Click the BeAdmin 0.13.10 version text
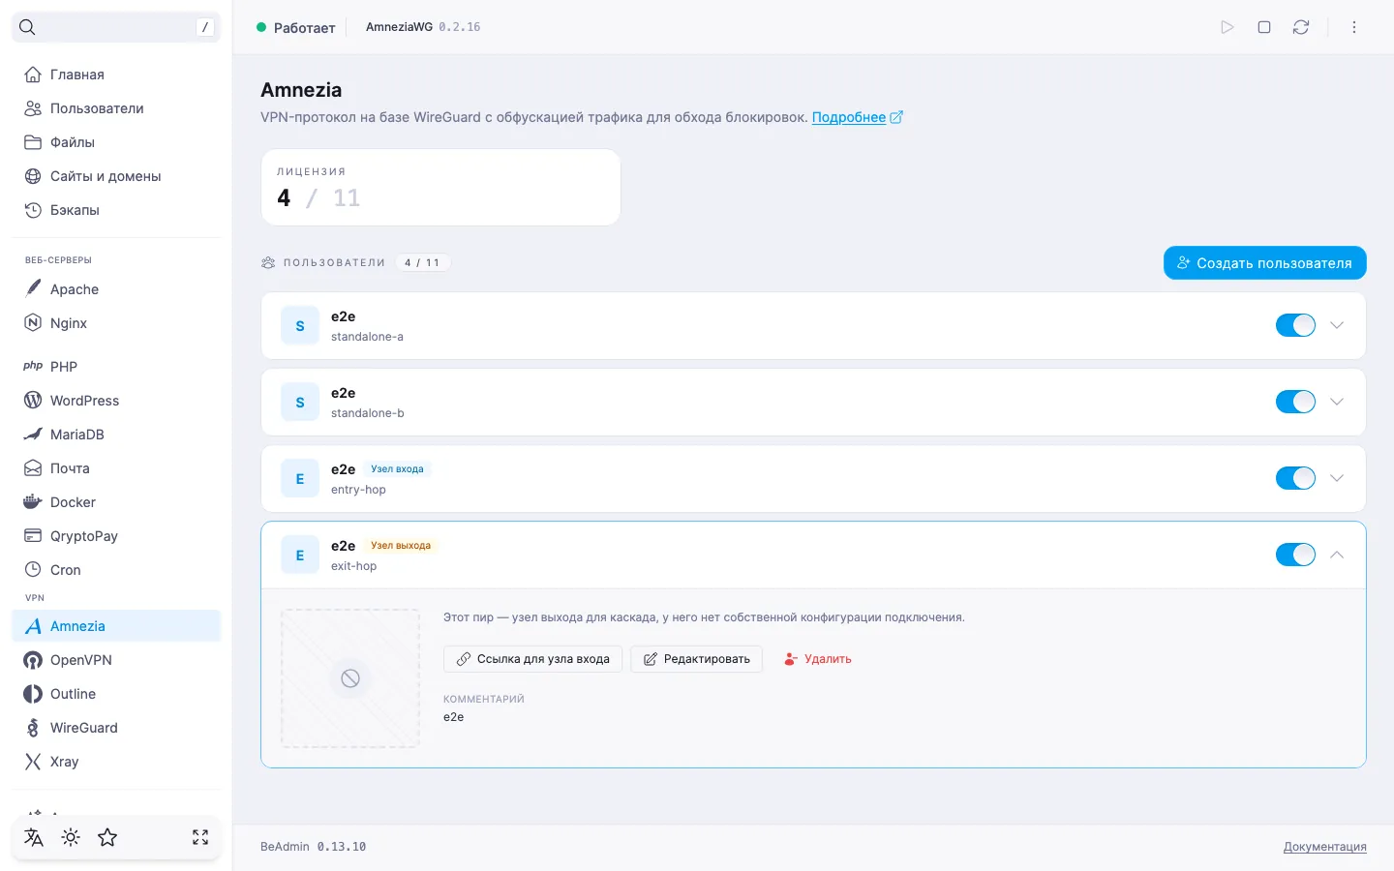The image size is (1394, 871). coord(314,847)
